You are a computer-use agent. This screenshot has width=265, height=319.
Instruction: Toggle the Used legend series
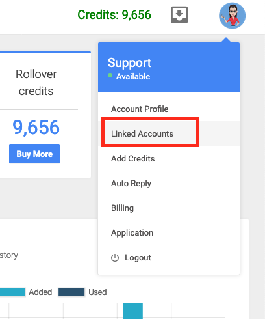point(97,292)
